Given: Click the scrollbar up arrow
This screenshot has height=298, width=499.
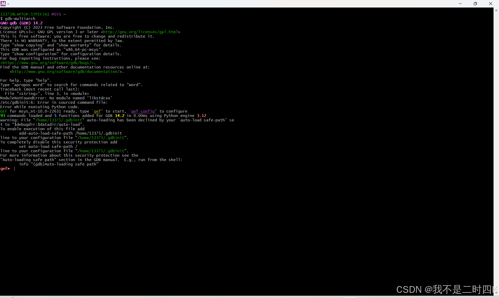Looking at the screenshot, I should tap(496, 10).
